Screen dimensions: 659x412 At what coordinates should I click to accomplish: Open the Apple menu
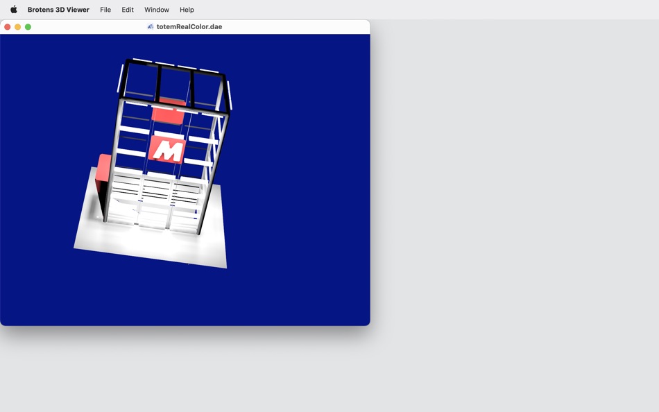point(13,9)
